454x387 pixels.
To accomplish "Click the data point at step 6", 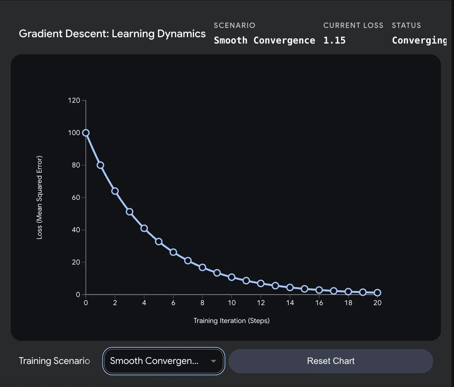I will (173, 252).
